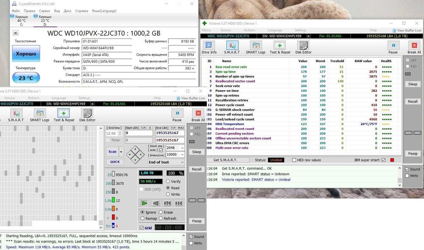Click the right arrow on the navigation diamond
Screen dimensions: 424x250
coord(141,155)
